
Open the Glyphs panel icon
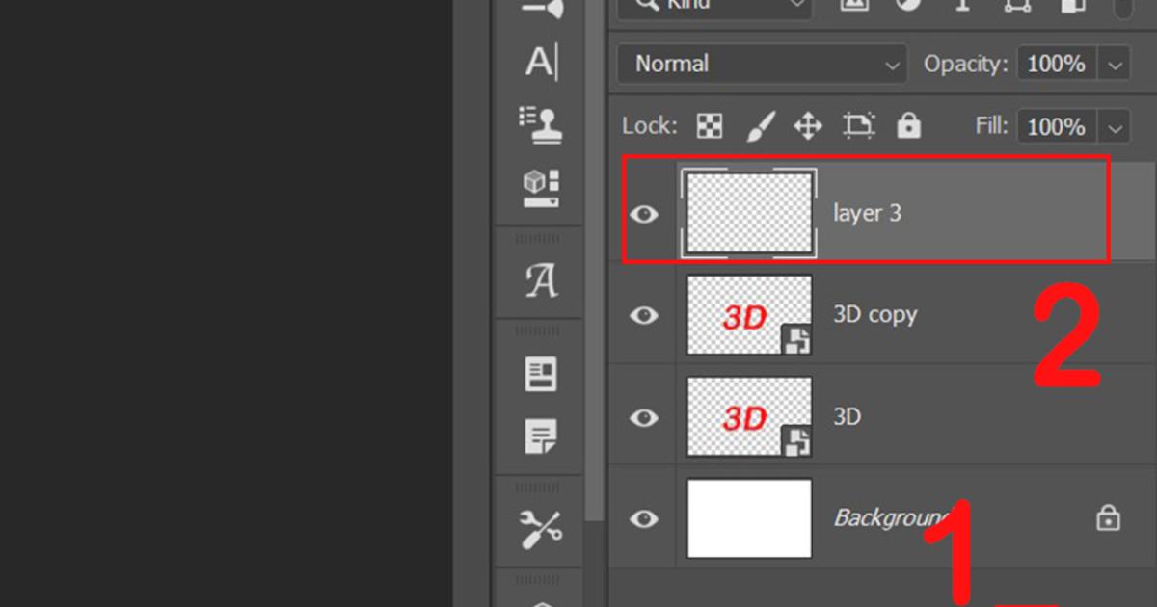pos(541,281)
